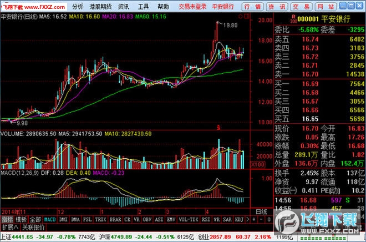366x242 pixels.
Task: Switch to the DMI indicator
Action: pos(63,220)
